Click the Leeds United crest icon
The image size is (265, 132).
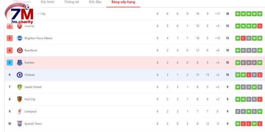[x=20, y=87]
